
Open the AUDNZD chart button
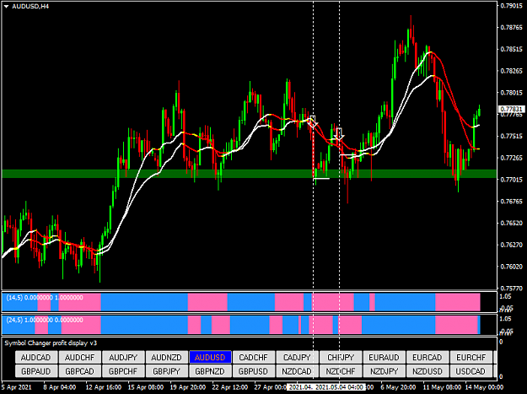point(167,357)
